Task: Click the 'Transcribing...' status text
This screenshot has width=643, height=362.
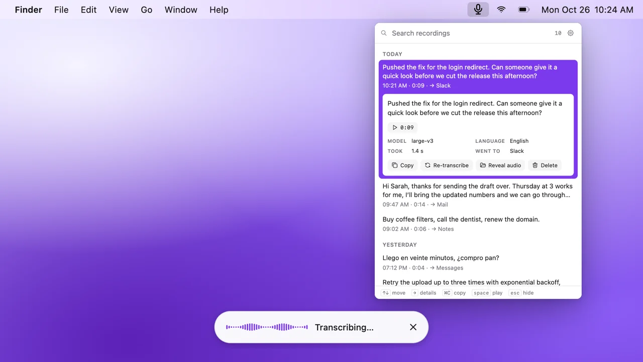Action: pos(344,327)
